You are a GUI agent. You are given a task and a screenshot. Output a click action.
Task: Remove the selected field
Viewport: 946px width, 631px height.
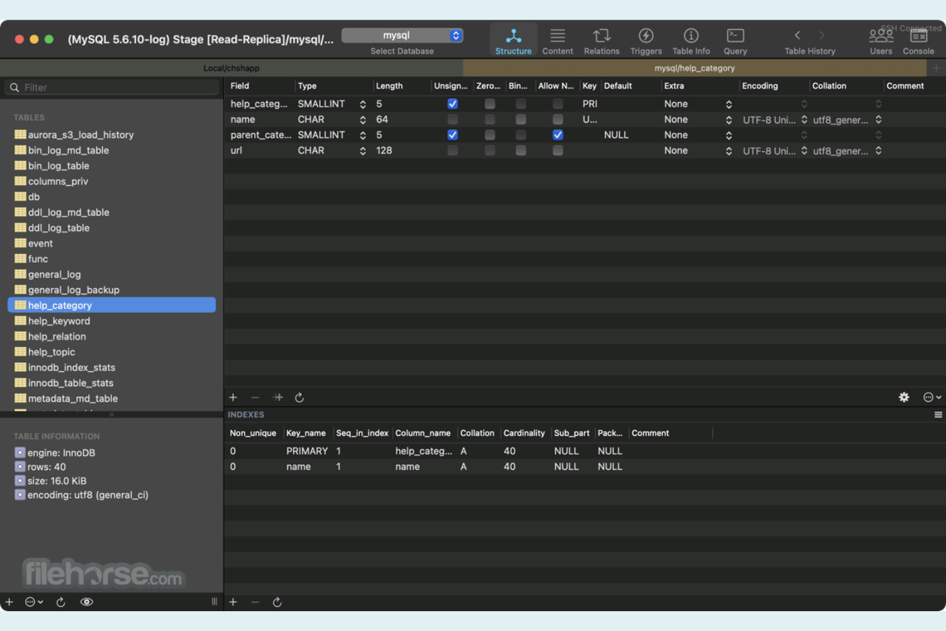coord(255,398)
